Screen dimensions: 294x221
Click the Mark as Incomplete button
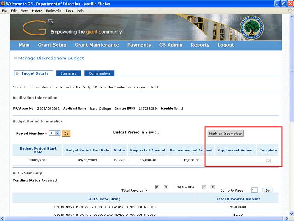[225, 134]
